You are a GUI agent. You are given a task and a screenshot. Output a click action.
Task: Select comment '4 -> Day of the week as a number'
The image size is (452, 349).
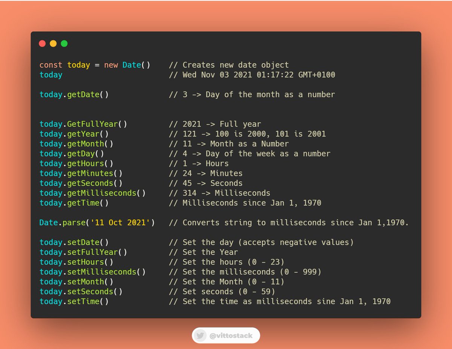point(257,153)
